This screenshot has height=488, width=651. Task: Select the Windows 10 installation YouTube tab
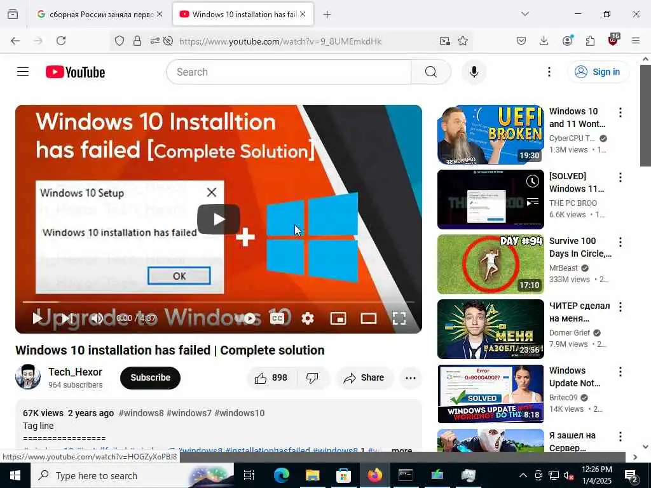243,14
